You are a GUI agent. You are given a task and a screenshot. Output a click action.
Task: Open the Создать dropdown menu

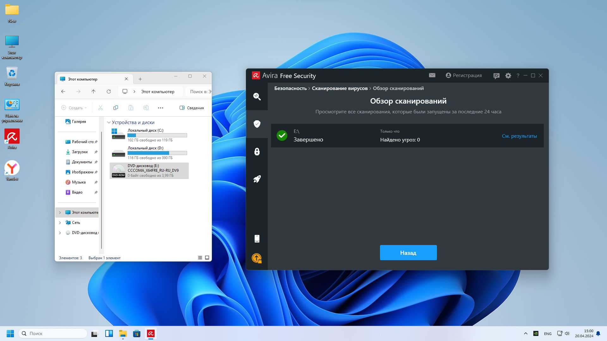point(74,108)
